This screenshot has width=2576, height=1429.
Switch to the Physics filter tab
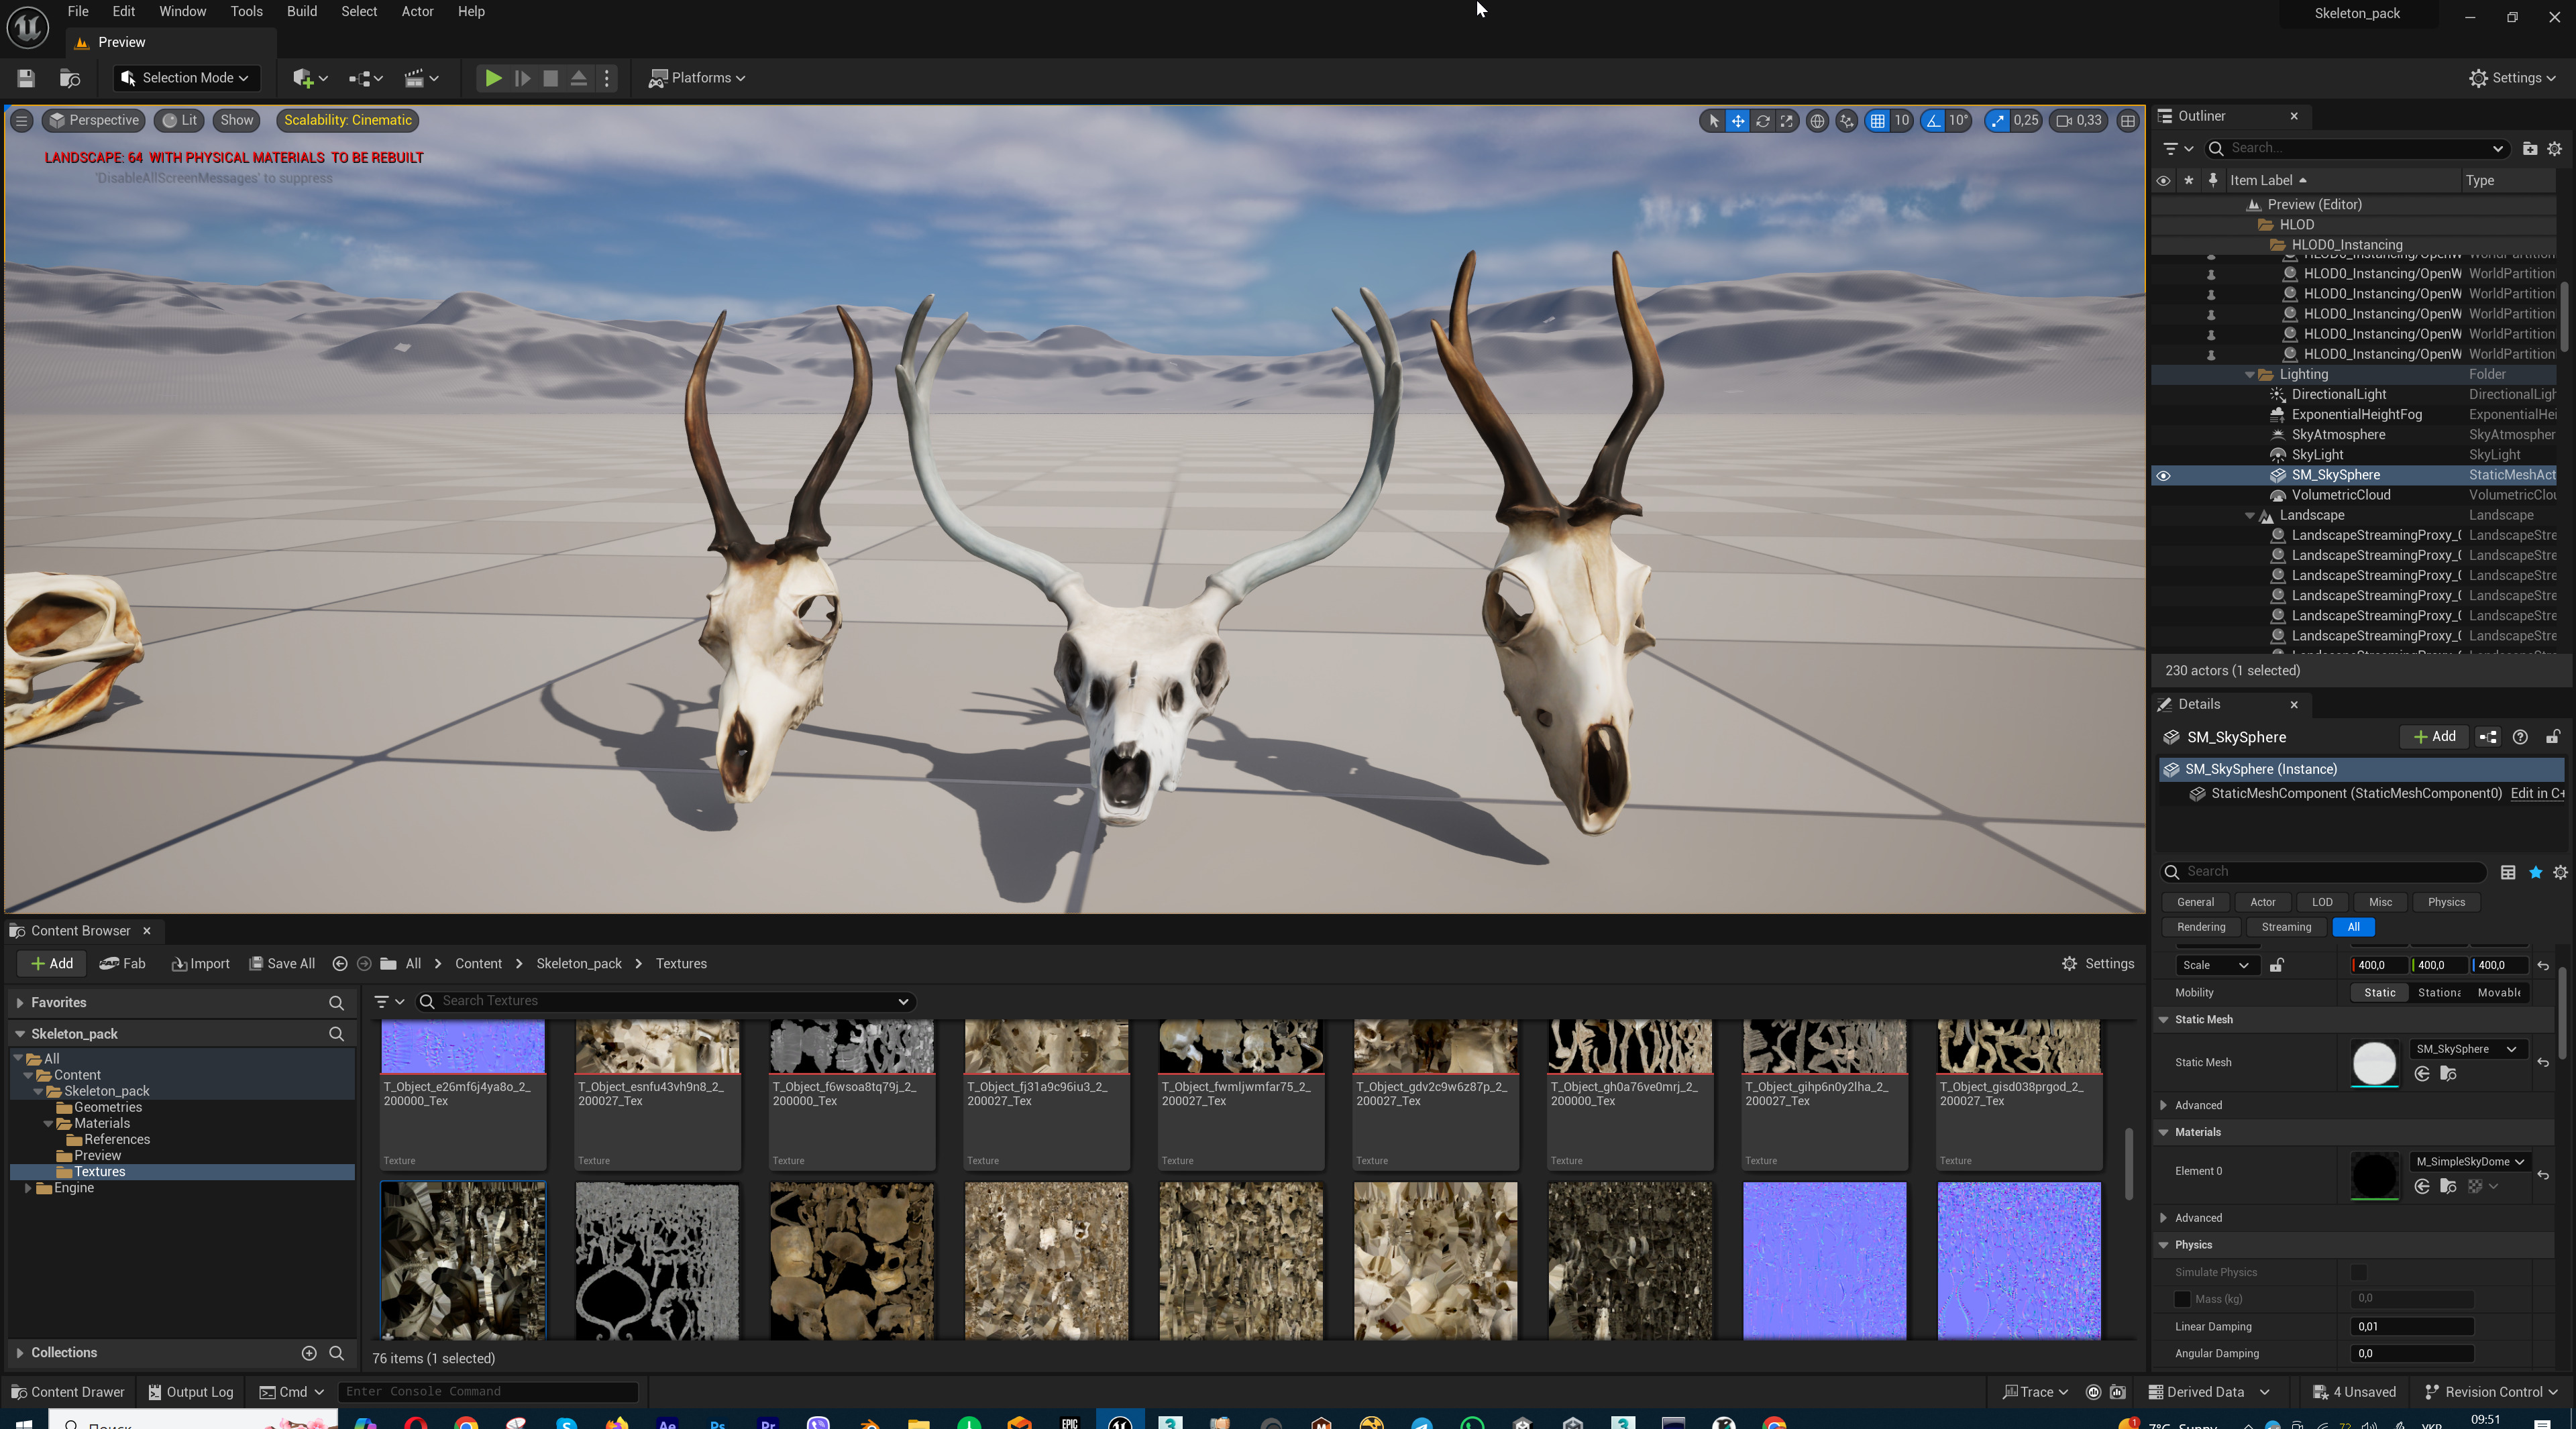pos(2446,903)
